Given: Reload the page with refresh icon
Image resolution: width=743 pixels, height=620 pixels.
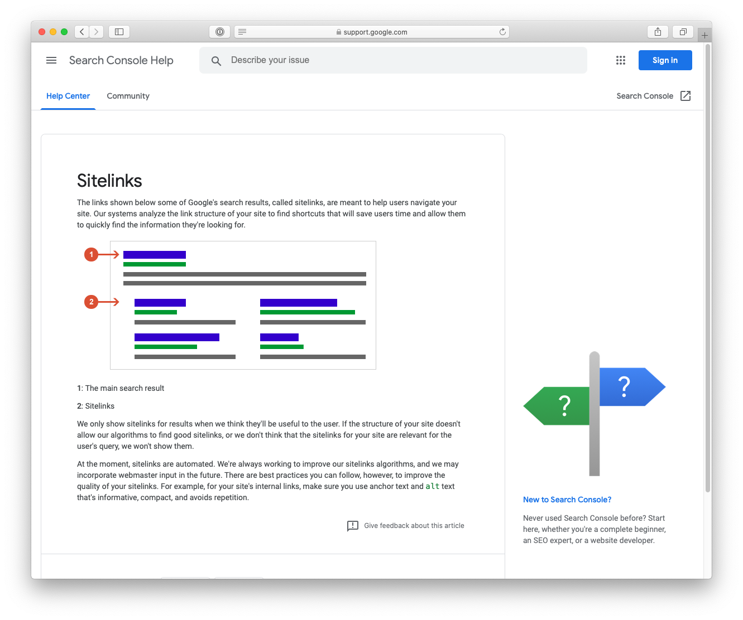Looking at the screenshot, I should coord(502,32).
